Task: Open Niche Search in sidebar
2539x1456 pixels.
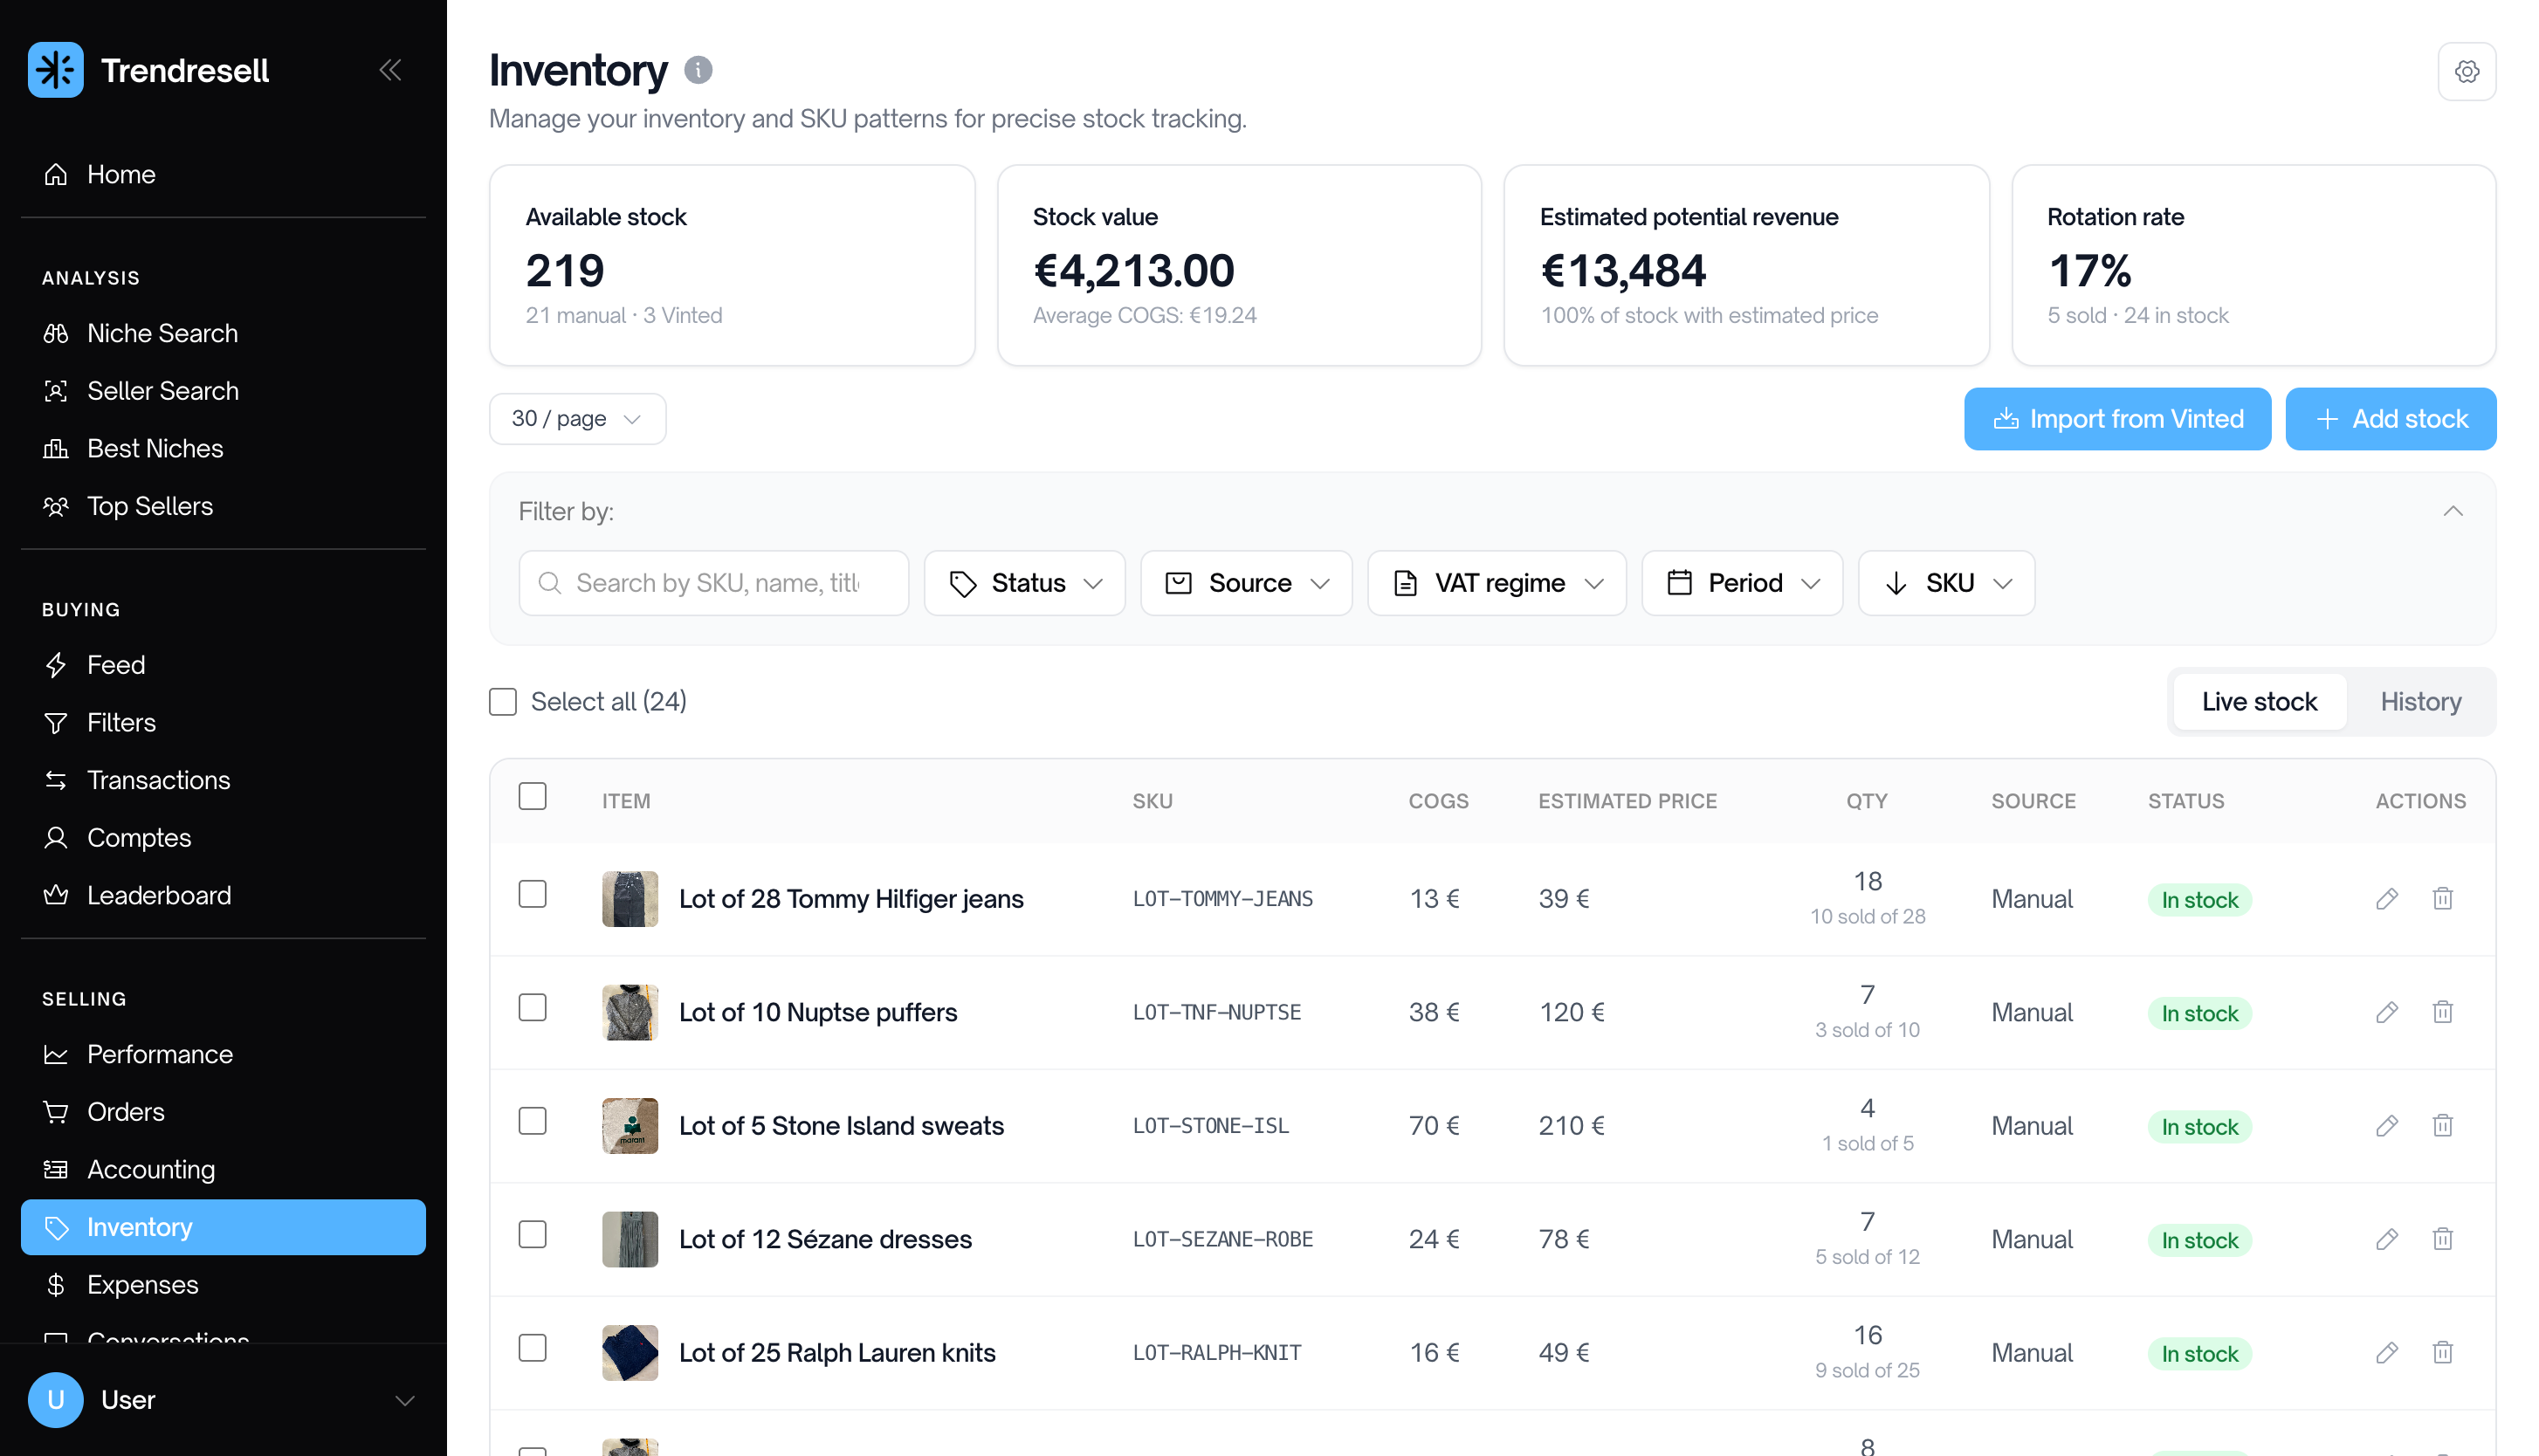Action: [223, 333]
